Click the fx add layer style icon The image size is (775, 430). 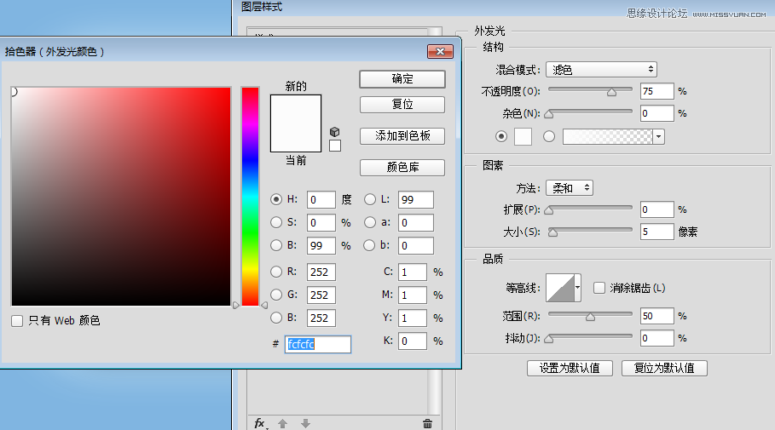pos(261,423)
